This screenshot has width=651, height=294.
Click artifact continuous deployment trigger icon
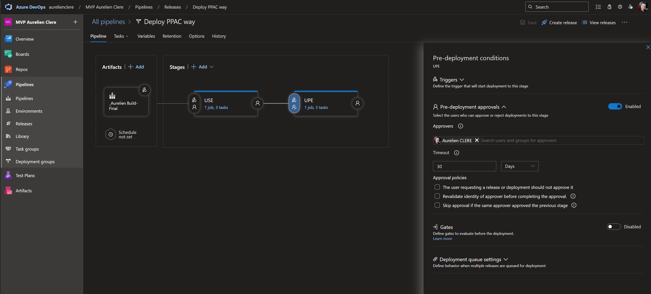145,90
